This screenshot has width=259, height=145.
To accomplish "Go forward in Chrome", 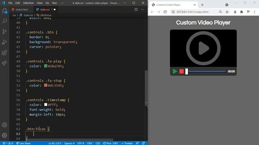I will click(x=159, y=12).
